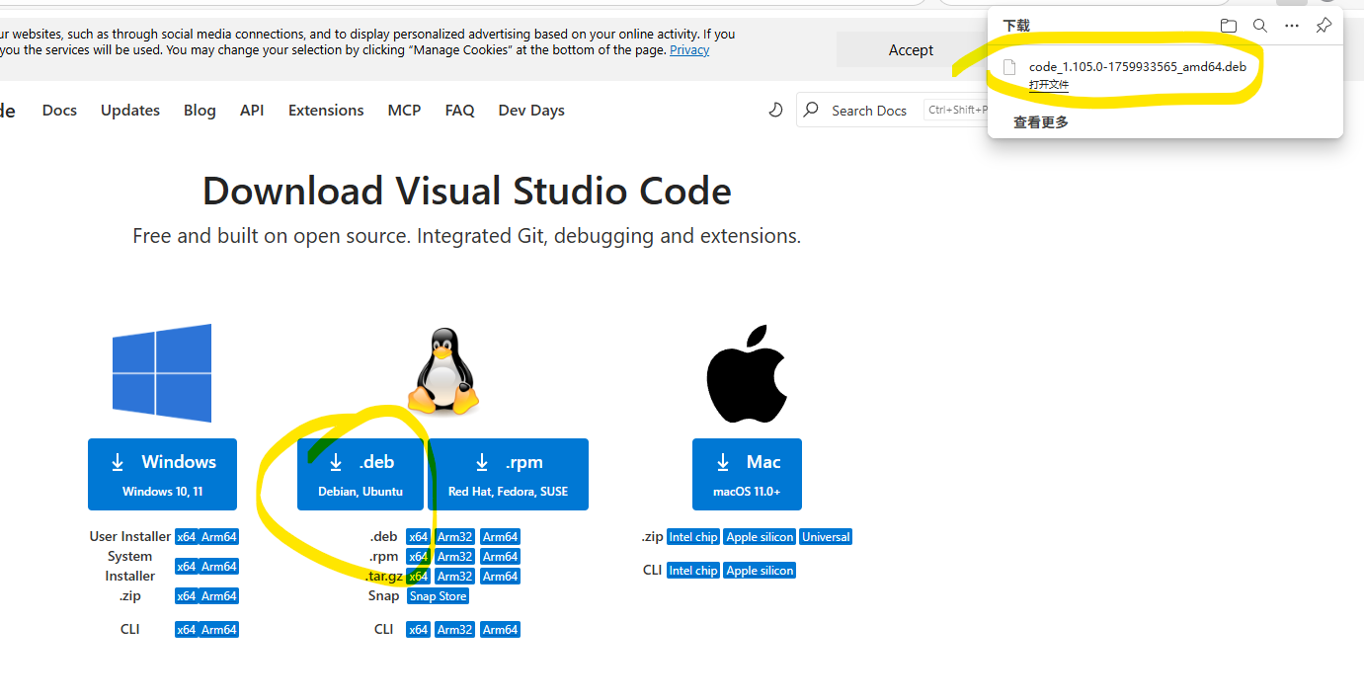The image size is (1364, 700).
Task: Download the .deb package for Debian, Ubuntu
Action: (x=361, y=473)
